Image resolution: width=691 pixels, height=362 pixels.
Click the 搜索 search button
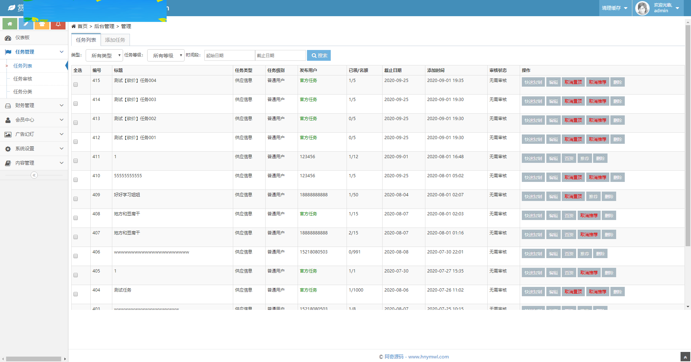[319, 55]
